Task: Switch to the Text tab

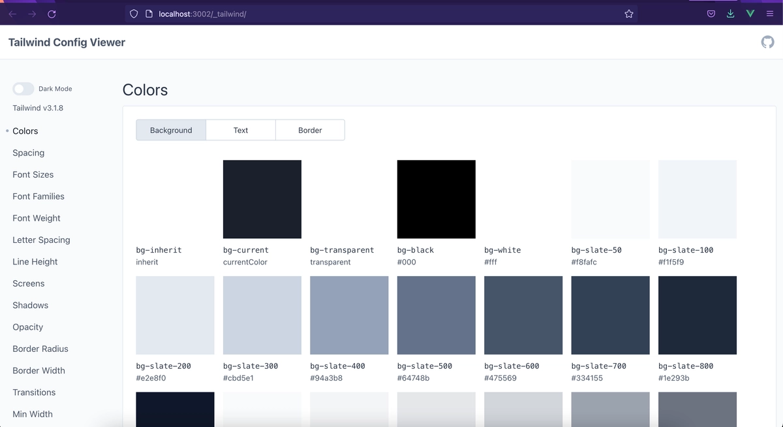Action: (240, 130)
